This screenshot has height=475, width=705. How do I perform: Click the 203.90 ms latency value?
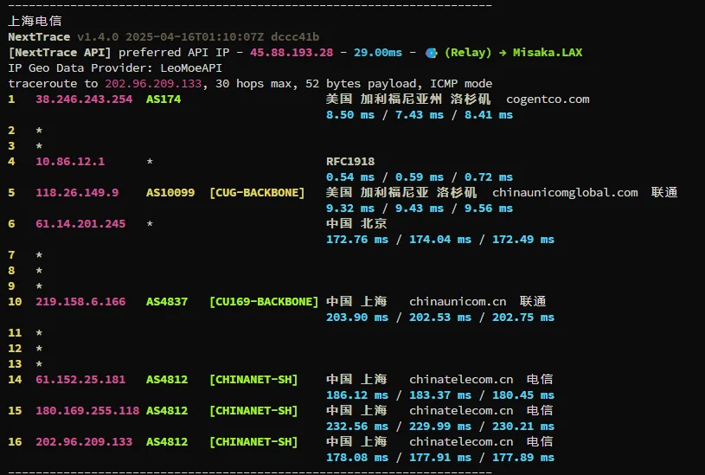(x=357, y=318)
